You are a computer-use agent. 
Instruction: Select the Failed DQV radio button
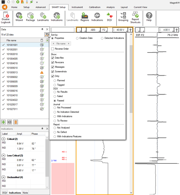(x=55, y=96)
